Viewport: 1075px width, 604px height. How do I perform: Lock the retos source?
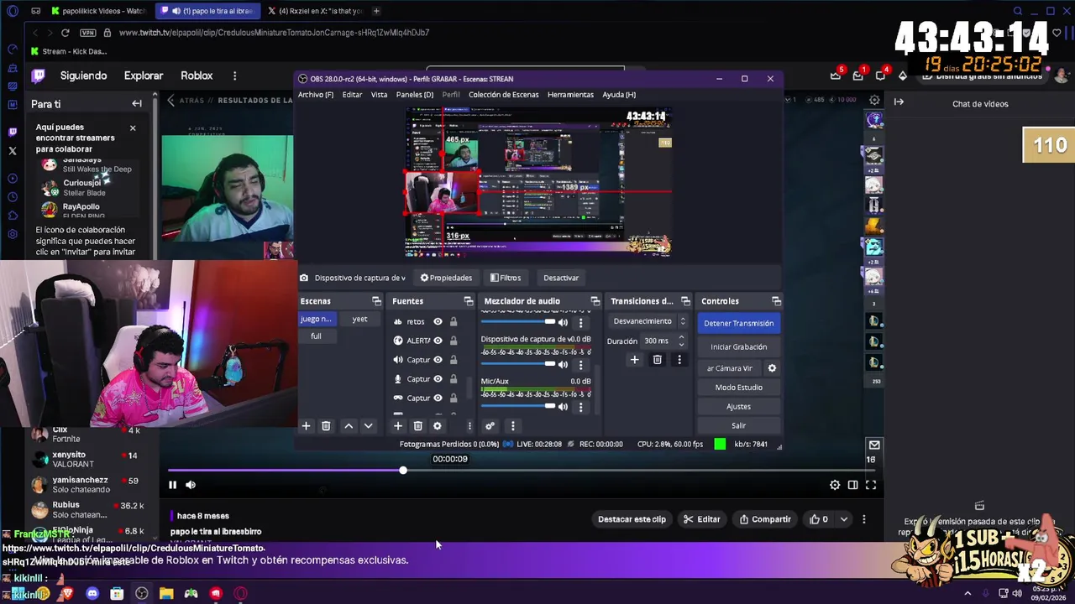[x=454, y=321]
